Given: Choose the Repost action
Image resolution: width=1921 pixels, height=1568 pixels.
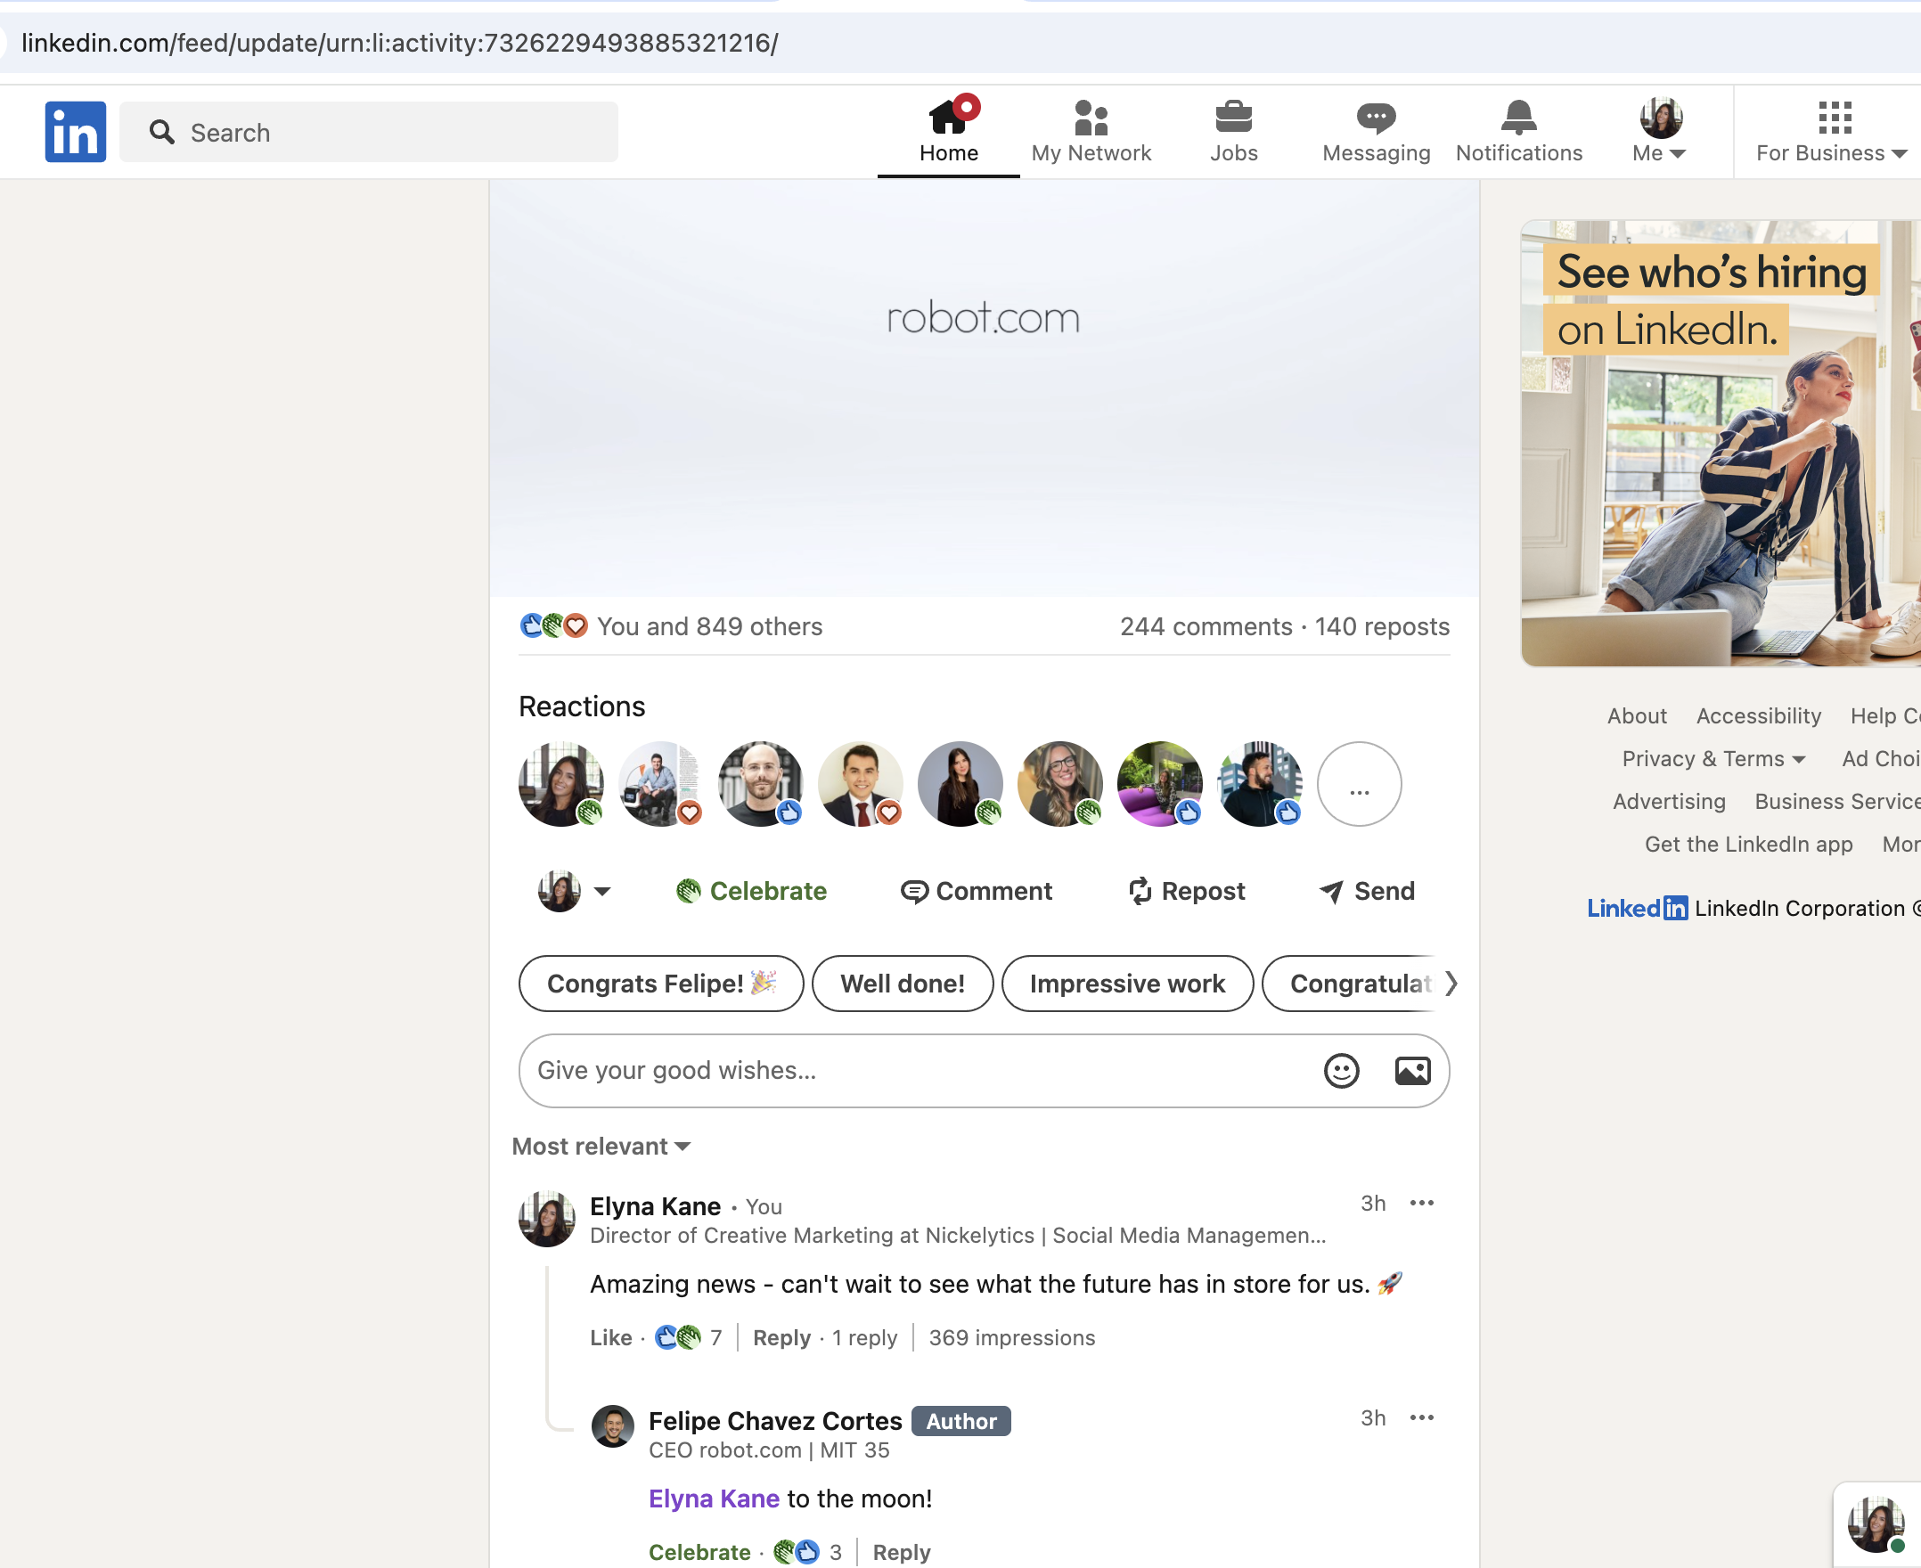Looking at the screenshot, I should pos(1186,891).
